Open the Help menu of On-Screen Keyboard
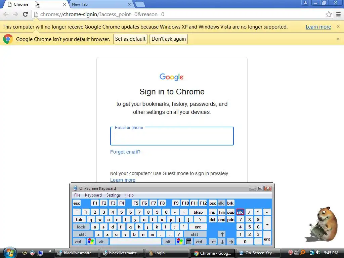 [x=129, y=195]
